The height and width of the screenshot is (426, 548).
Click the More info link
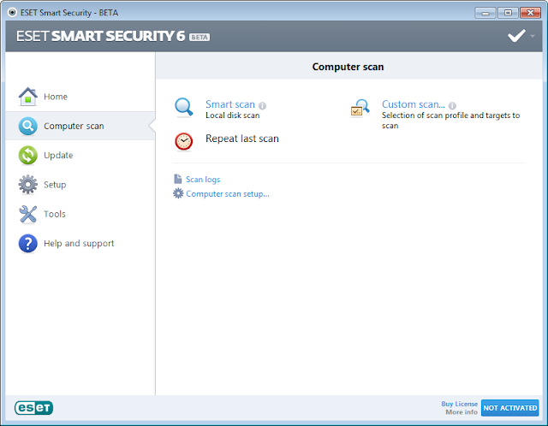click(x=462, y=412)
